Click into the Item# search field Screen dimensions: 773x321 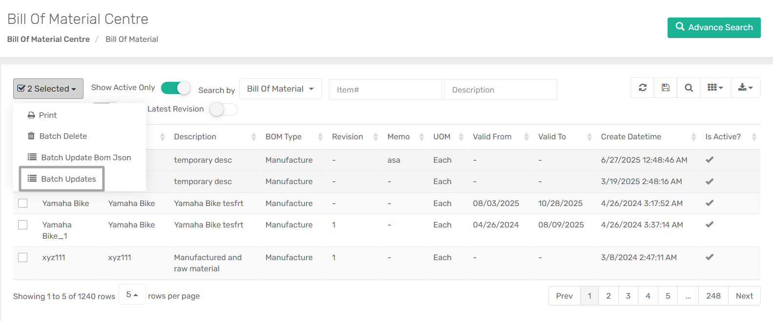(x=385, y=90)
